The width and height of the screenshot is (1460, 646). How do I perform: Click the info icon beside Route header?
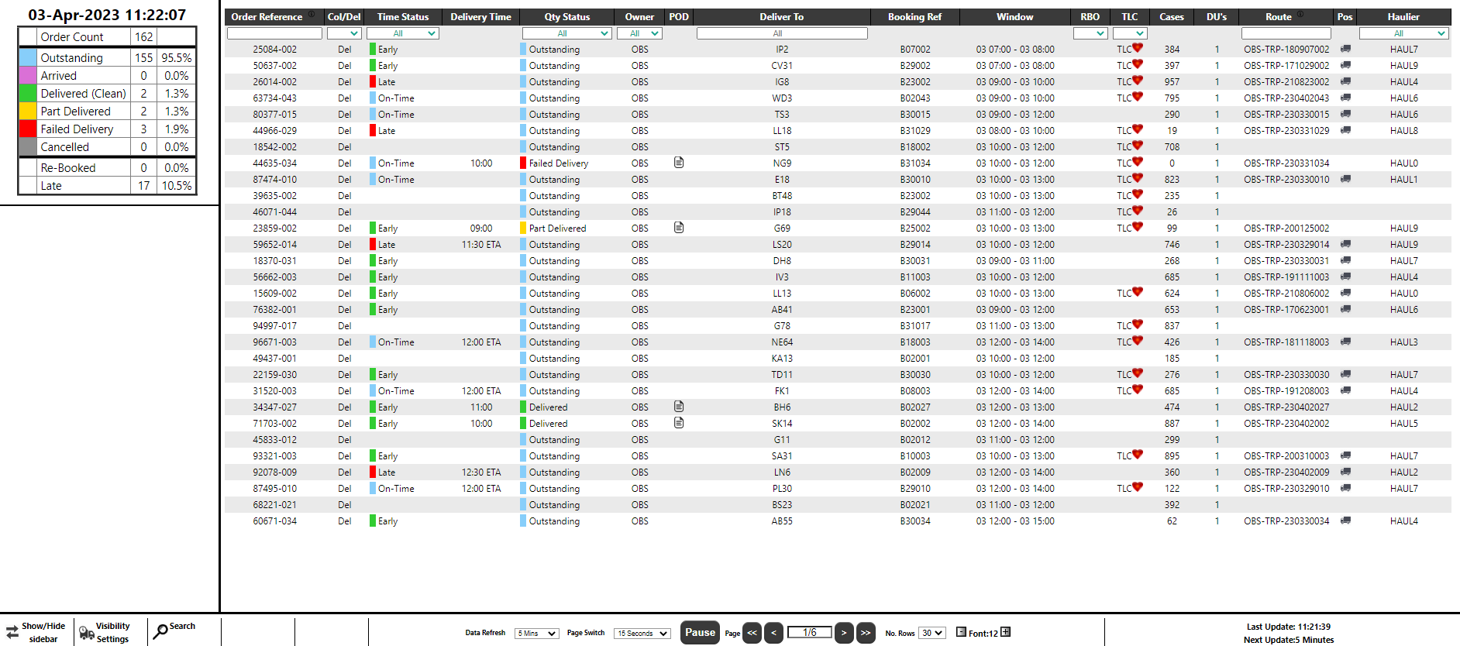click(1300, 14)
